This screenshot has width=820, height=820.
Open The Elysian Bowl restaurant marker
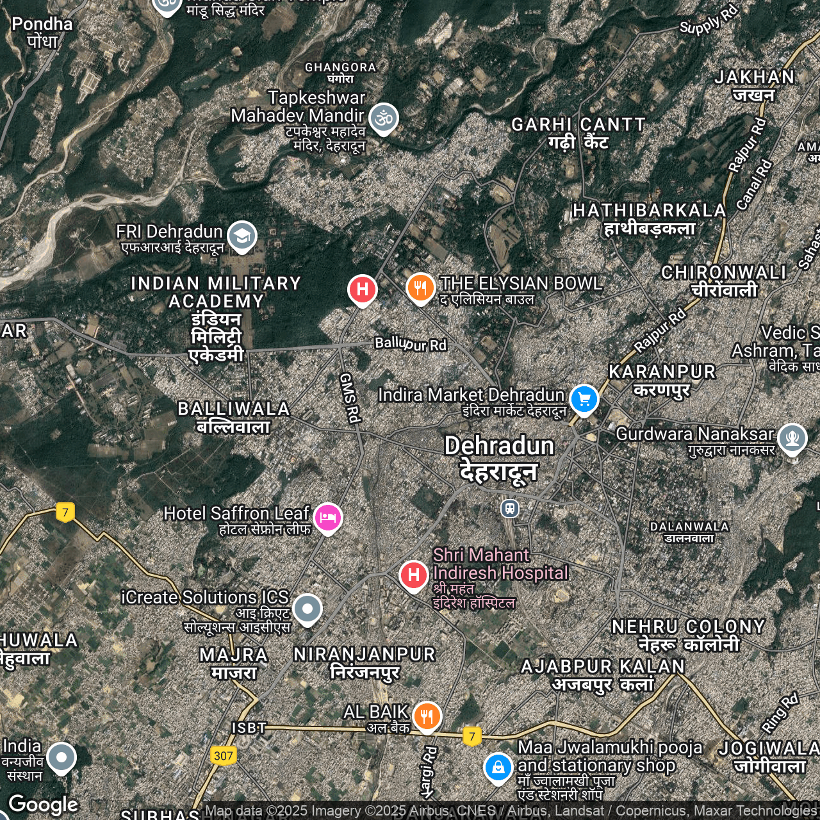tap(420, 288)
